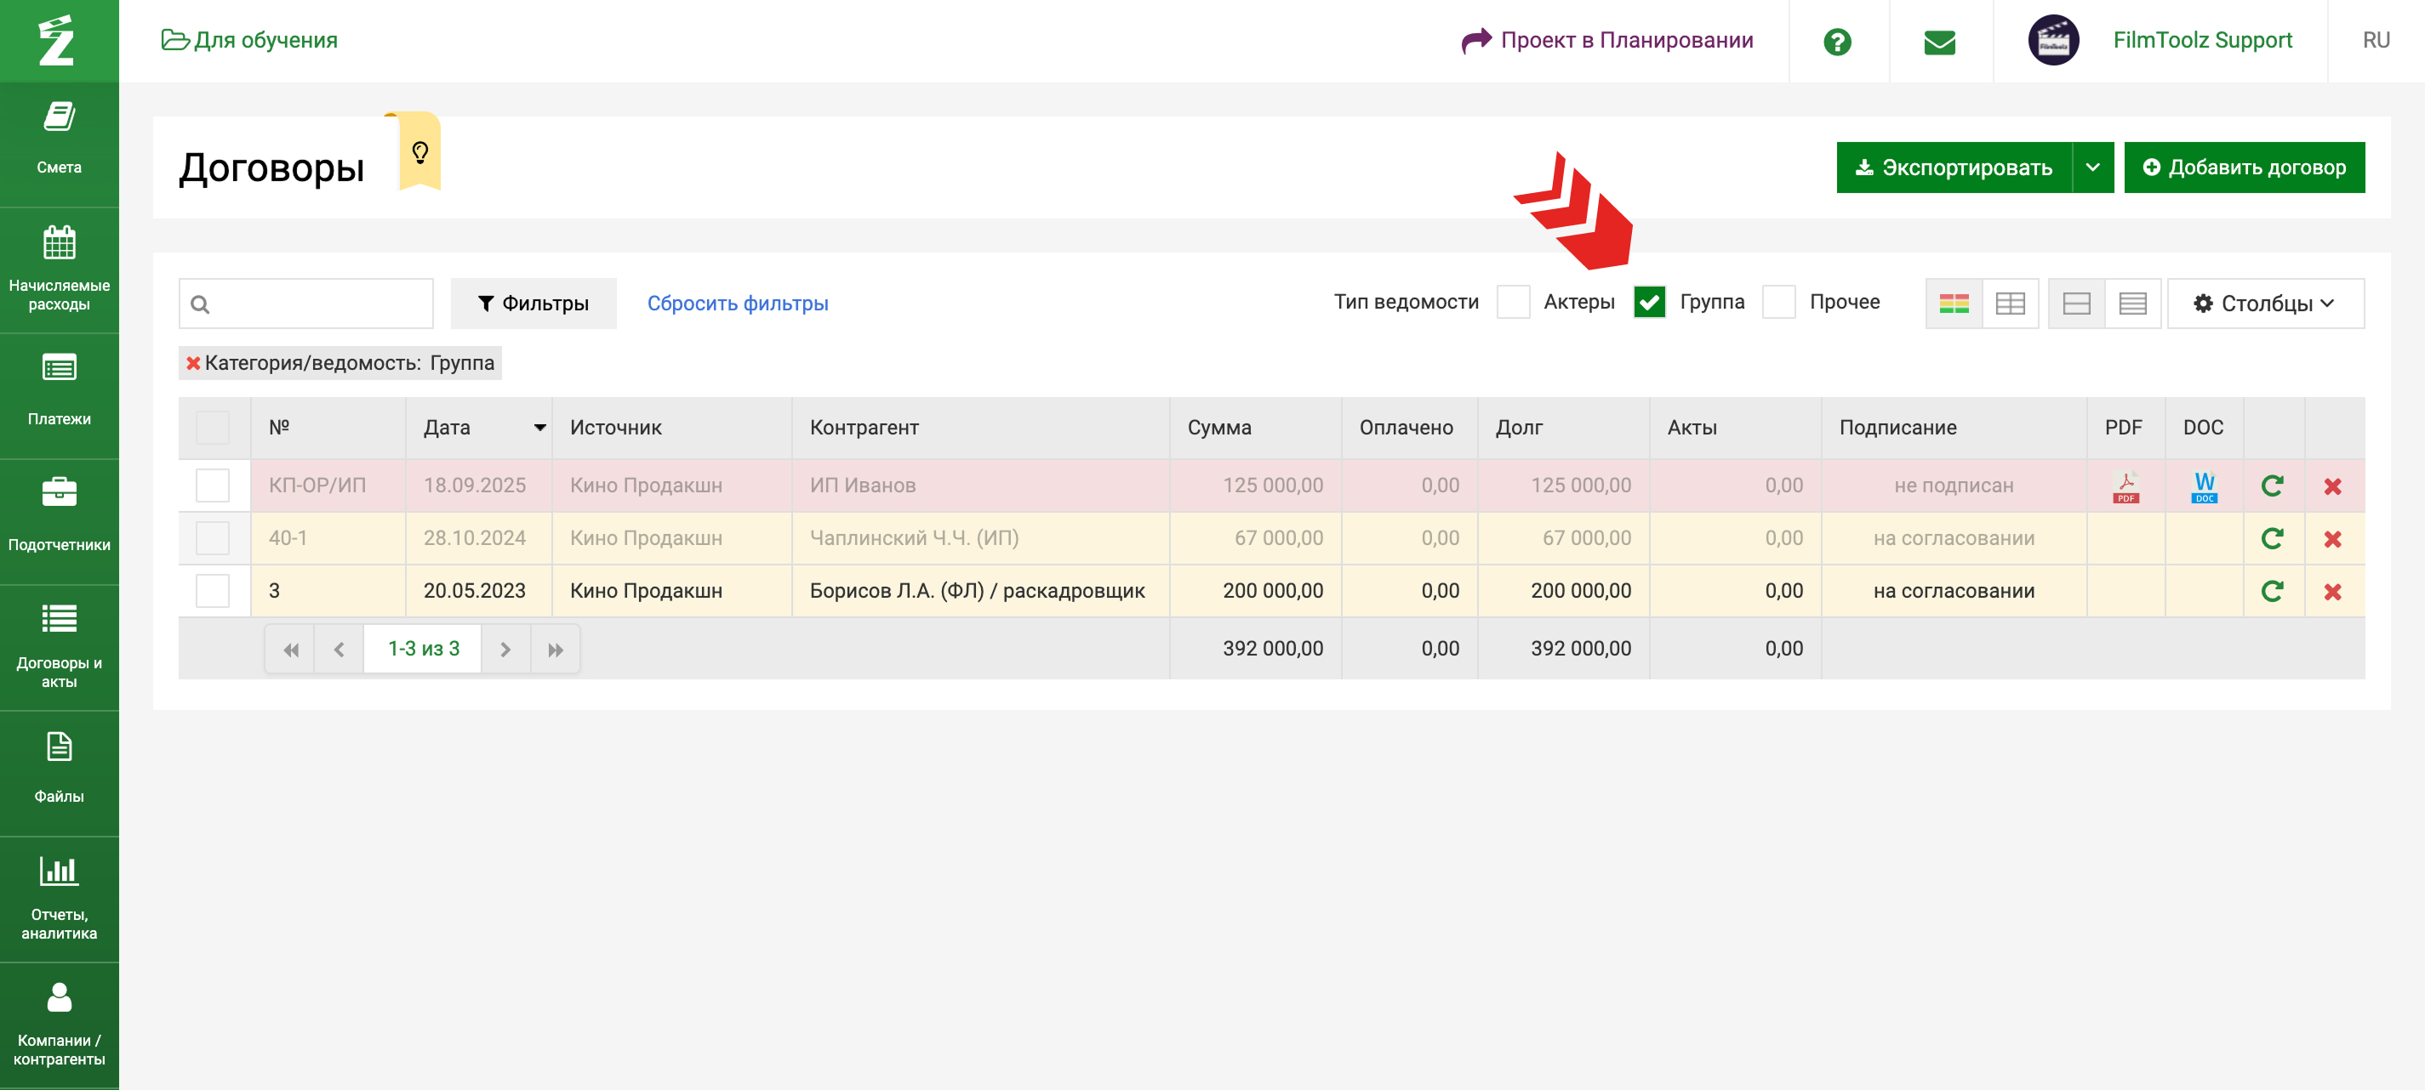Screen dimensions: 2425x1090
Task: Delete the Борисов Л.А. contract row
Action: click(2331, 592)
